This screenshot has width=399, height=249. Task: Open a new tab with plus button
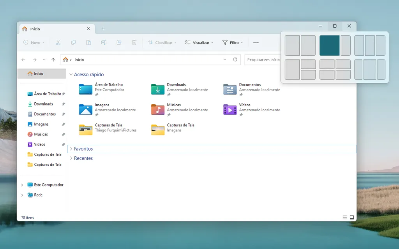click(103, 29)
